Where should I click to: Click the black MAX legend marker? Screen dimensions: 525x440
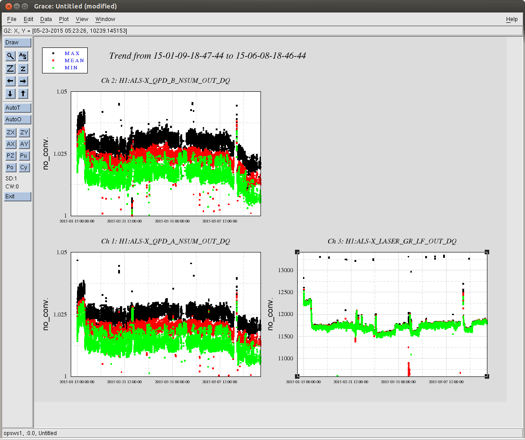(53, 53)
